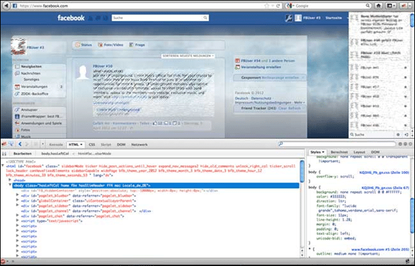Click the facebook logo
This screenshot has height=266, width=415.
71,17
